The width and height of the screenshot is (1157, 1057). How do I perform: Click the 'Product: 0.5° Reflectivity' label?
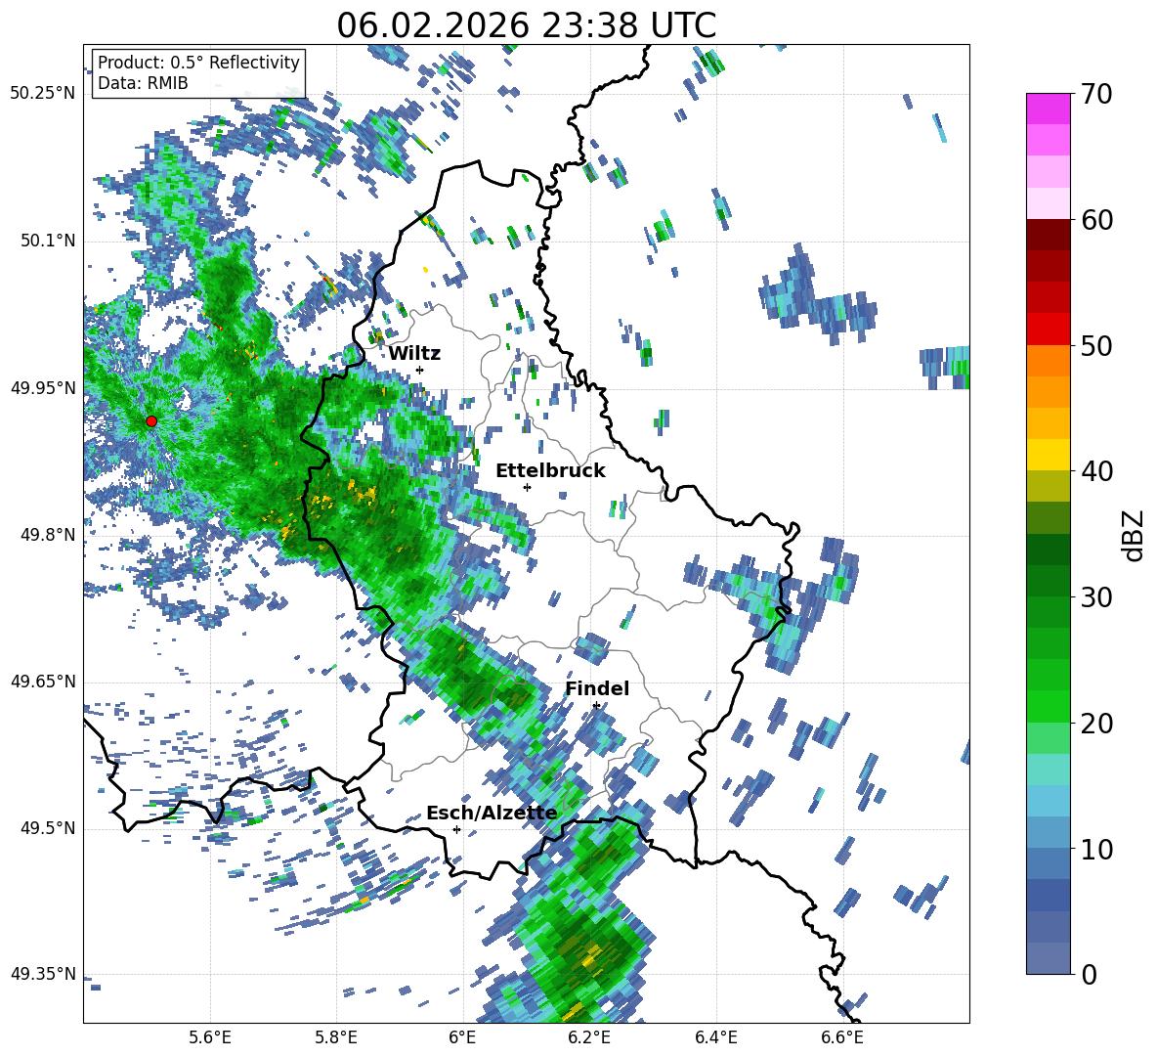198,62
